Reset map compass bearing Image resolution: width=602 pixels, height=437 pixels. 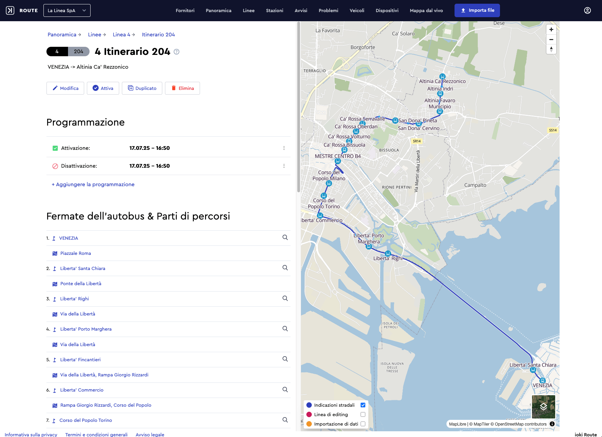[551, 49]
